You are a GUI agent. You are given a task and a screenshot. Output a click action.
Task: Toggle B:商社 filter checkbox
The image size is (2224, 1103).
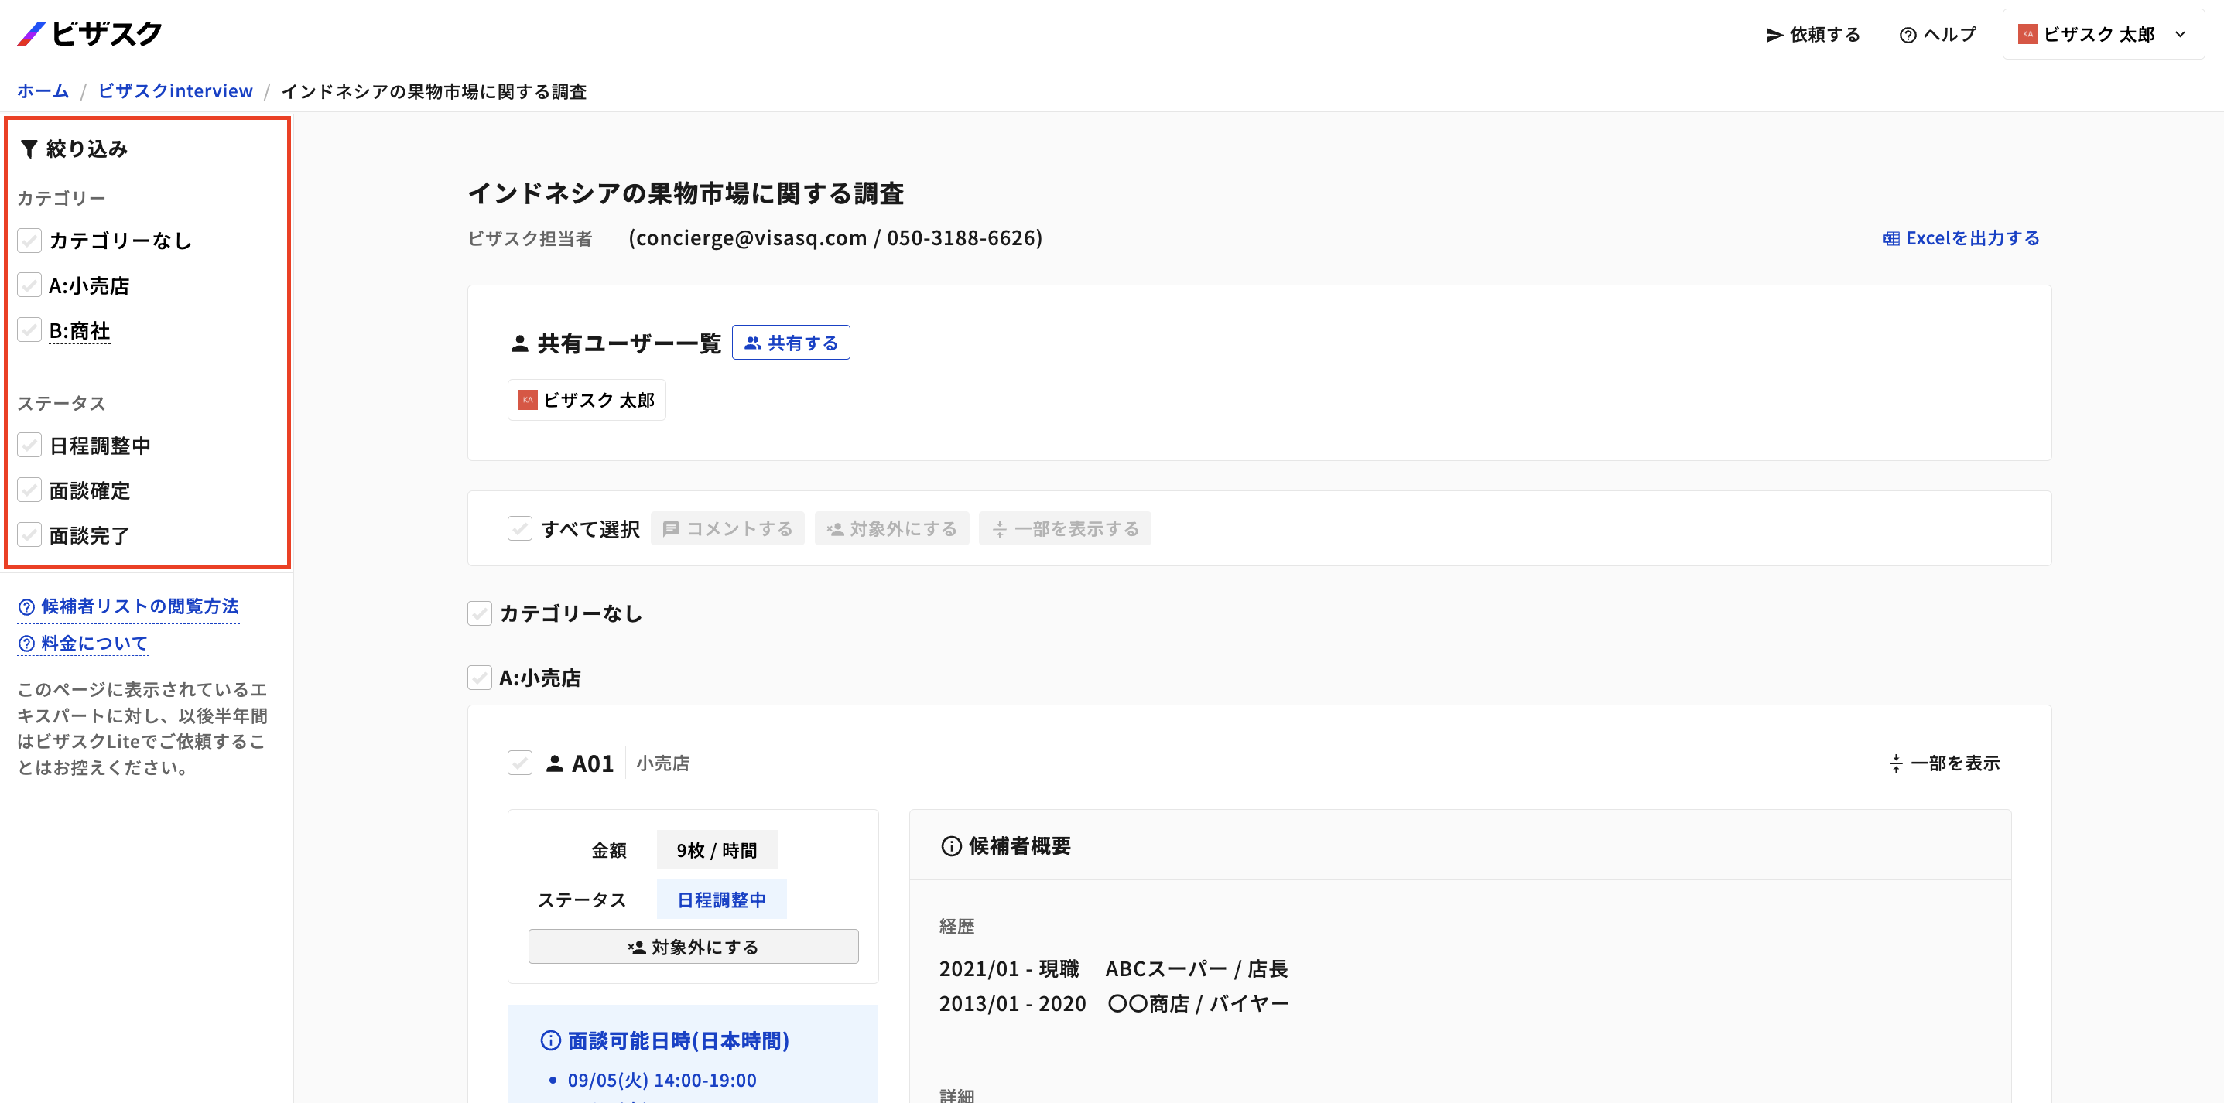pos(29,330)
